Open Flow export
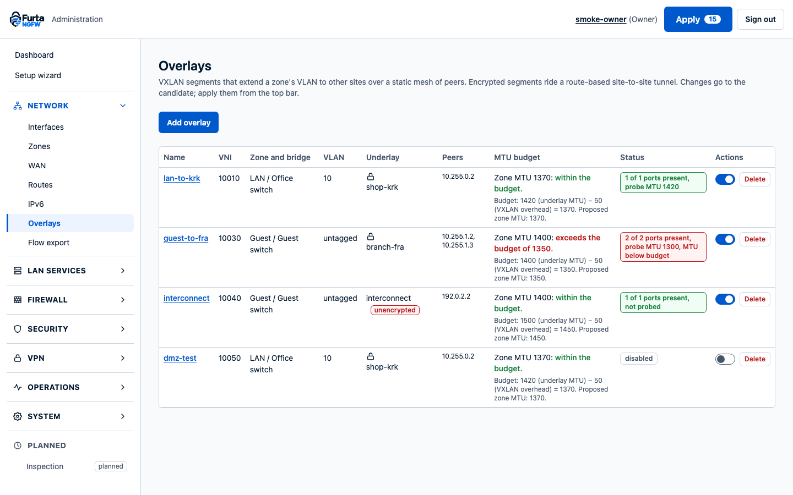This screenshot has height=495, width=793. (70, 243)
